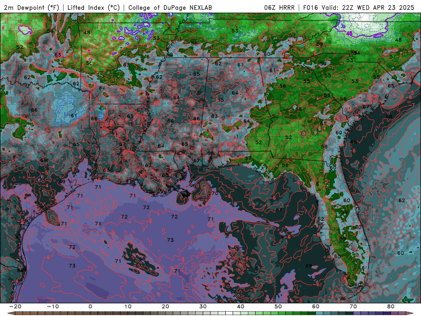Click the 10 tick label on the color scale

click(x=128, y=307)
